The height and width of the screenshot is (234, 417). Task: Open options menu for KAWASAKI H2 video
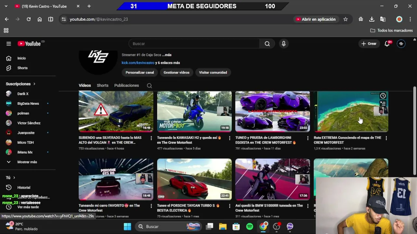tap(229, 138)
